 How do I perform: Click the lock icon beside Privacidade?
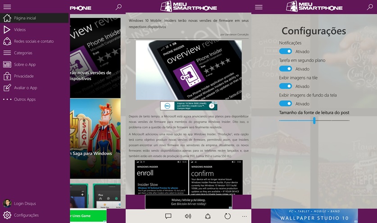tap(7, 76)
